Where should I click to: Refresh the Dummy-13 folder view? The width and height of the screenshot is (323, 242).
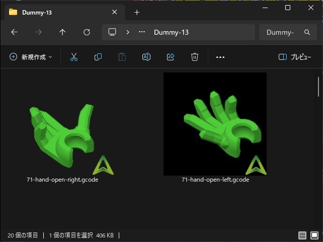pyautogui.click(x=87, y=32)
